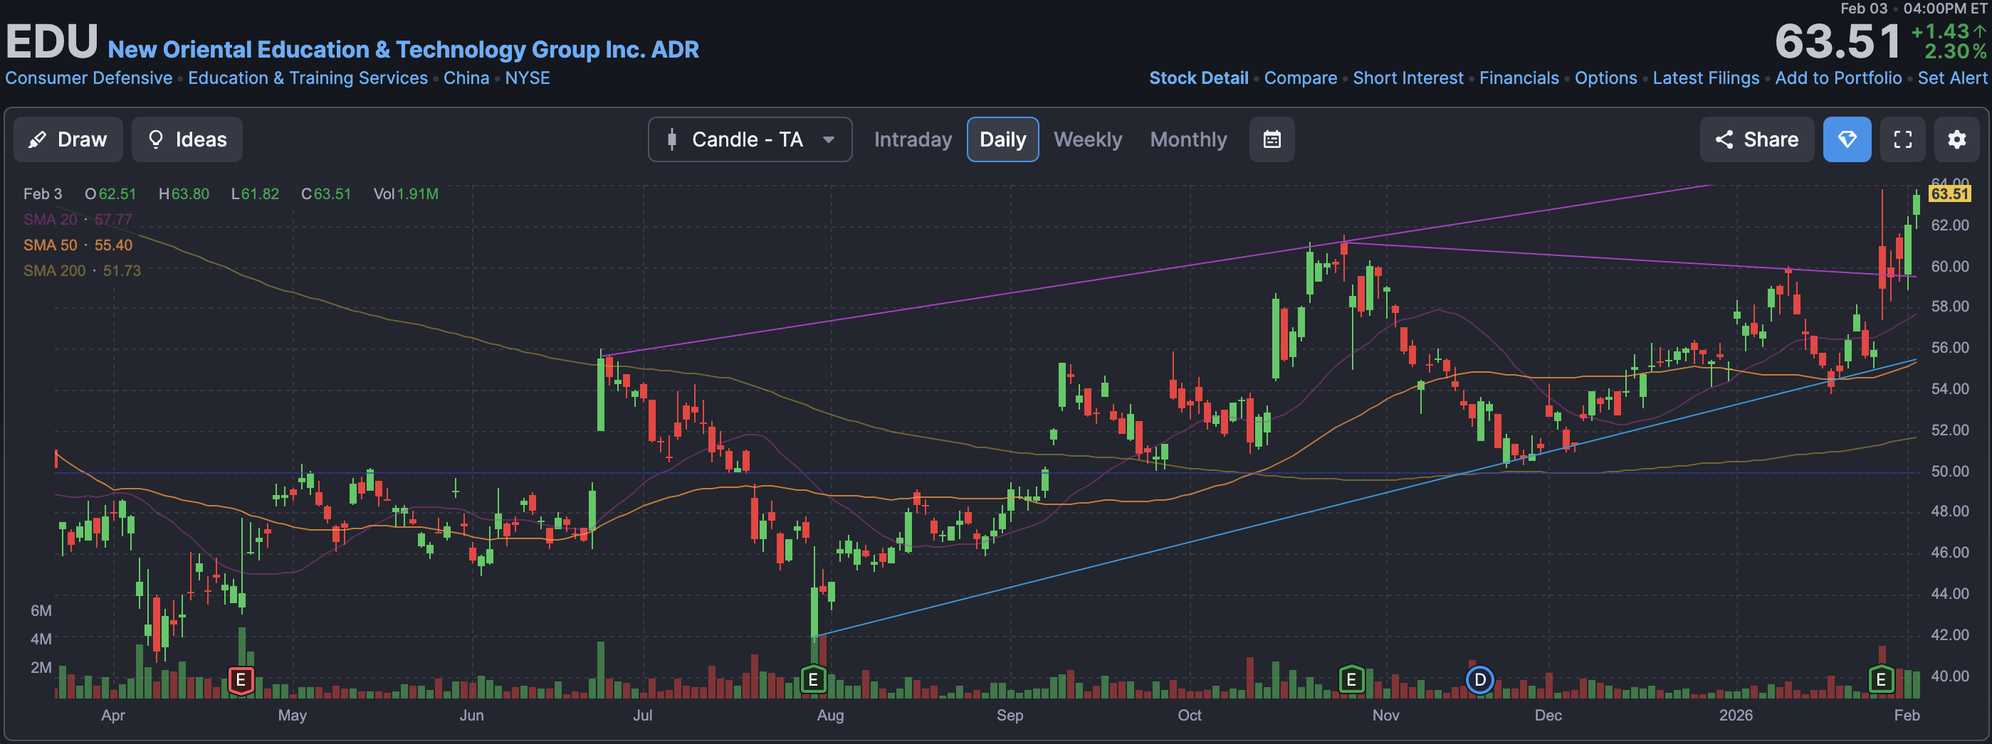This screenshot has width=1992, height=744.
Task: Click the green earnings E marker near Aug
Action: coord(813,680)
